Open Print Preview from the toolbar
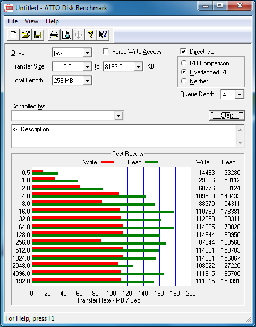This screenshot has height=327, width=256. point(66,35)
